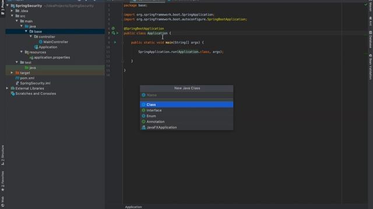Click green inspection checkmark in editor corner

click(366, 4)
